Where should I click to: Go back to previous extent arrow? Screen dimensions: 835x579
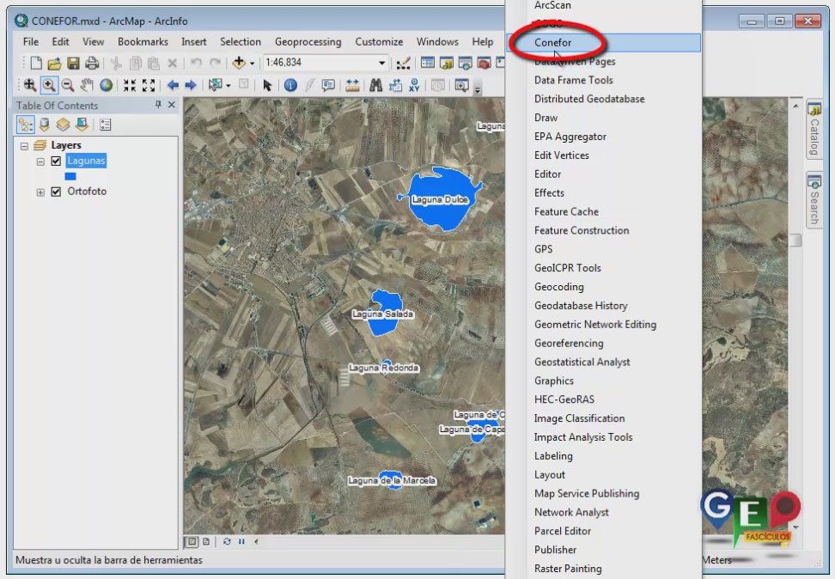tap(173, 85)
